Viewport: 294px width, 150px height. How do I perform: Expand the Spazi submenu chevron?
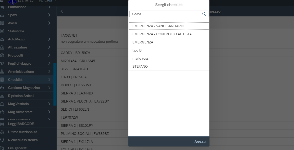[x=49, y=15]
